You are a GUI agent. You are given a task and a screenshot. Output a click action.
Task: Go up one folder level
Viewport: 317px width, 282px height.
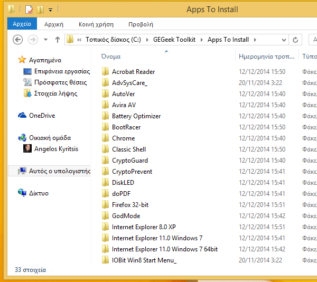pos(58,40)
